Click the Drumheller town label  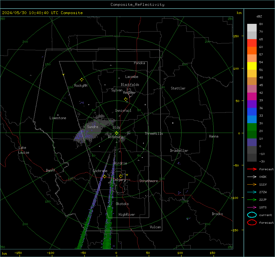[179, 151]
